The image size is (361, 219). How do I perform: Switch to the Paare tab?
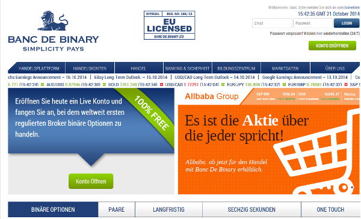click(x=117, y=209)
